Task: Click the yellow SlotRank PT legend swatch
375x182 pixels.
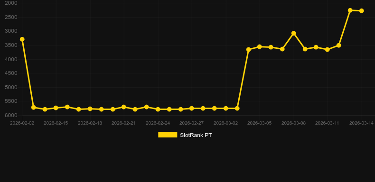Action: tap(168, 135)
